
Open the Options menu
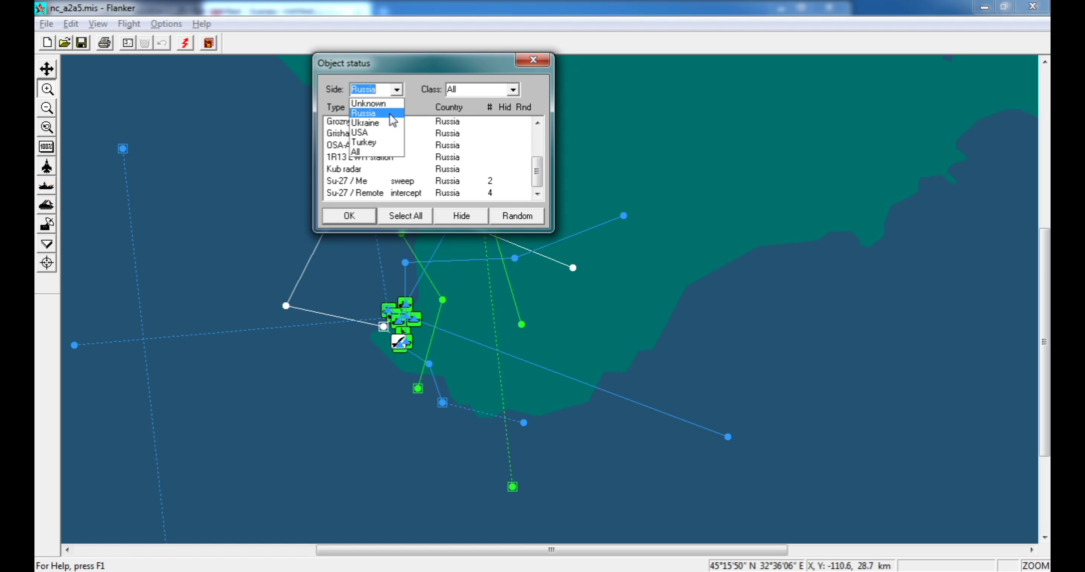pyautogui.click(x=166, y=24)
